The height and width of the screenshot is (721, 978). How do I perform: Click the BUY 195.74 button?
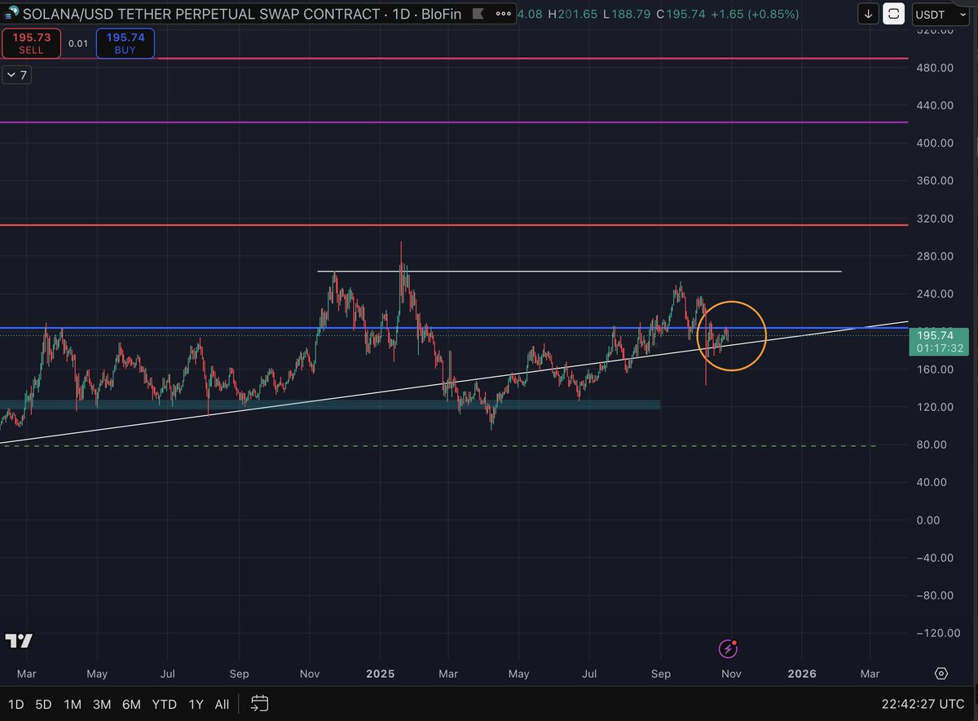point(125,42)
